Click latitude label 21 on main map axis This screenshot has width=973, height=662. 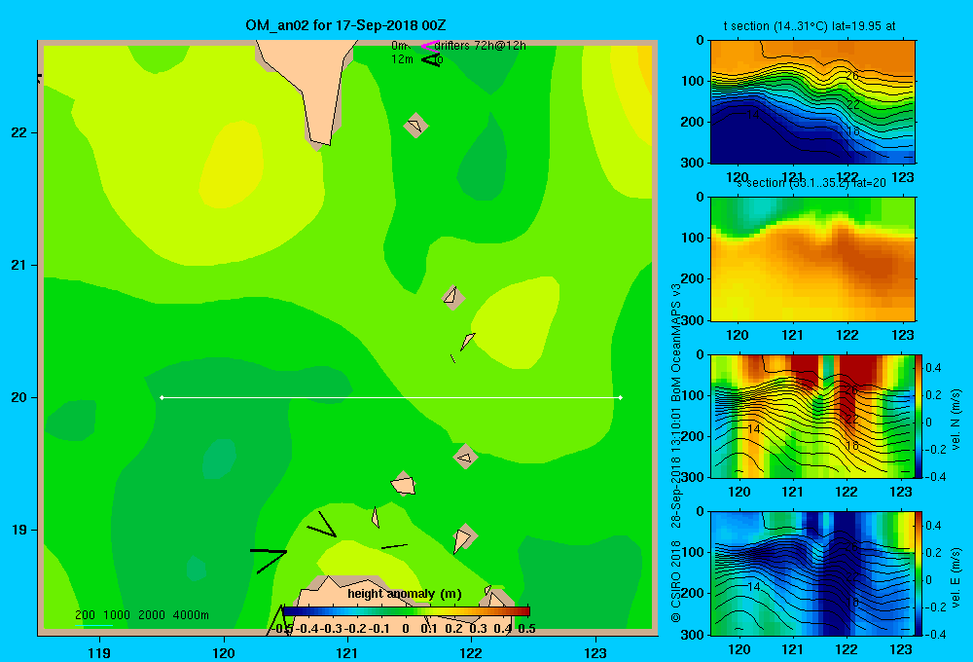click(x=19, y=265)
